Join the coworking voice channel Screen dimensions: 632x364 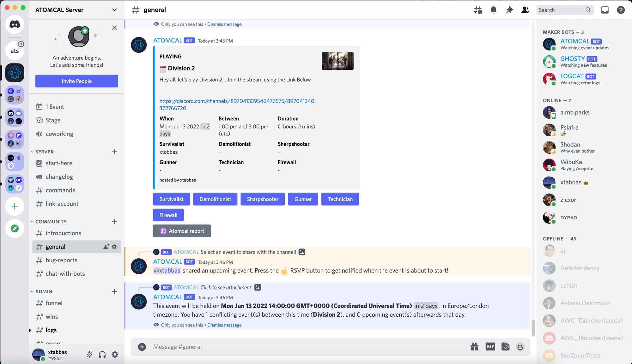[77, 134]
